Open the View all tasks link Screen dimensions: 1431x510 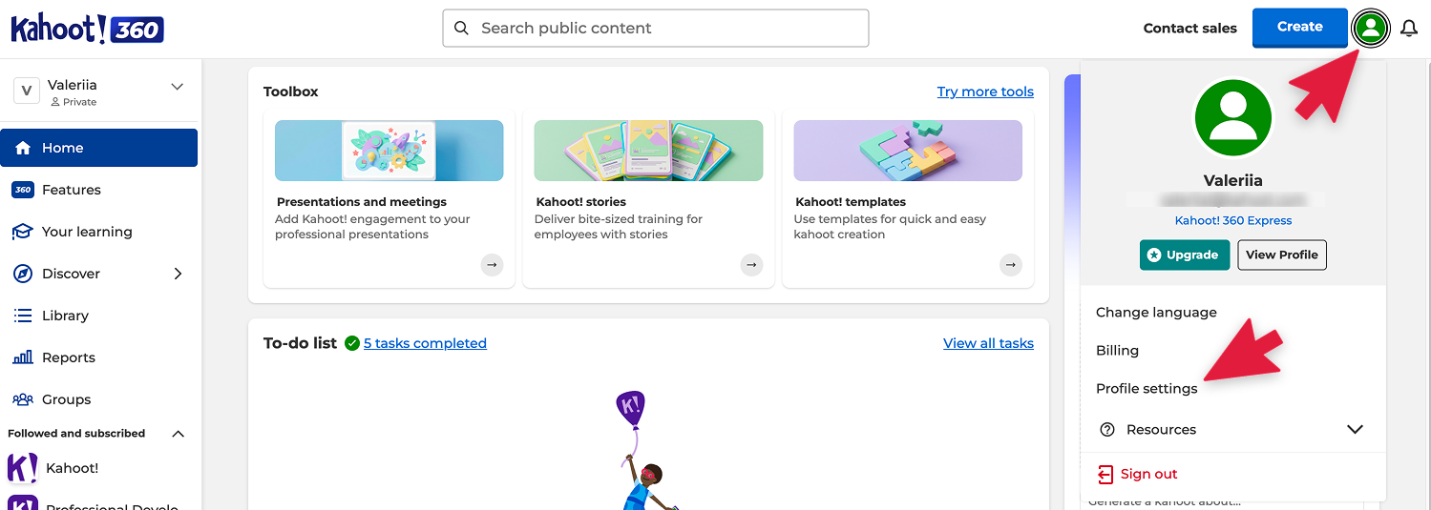pyautogui.click(x=988, y=343)
